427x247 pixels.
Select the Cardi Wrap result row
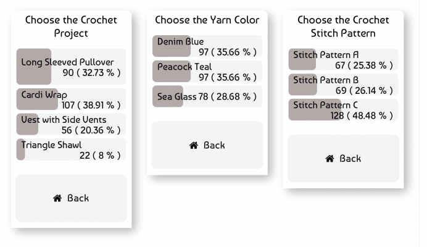pyautogui.click(x=71, y=99)
